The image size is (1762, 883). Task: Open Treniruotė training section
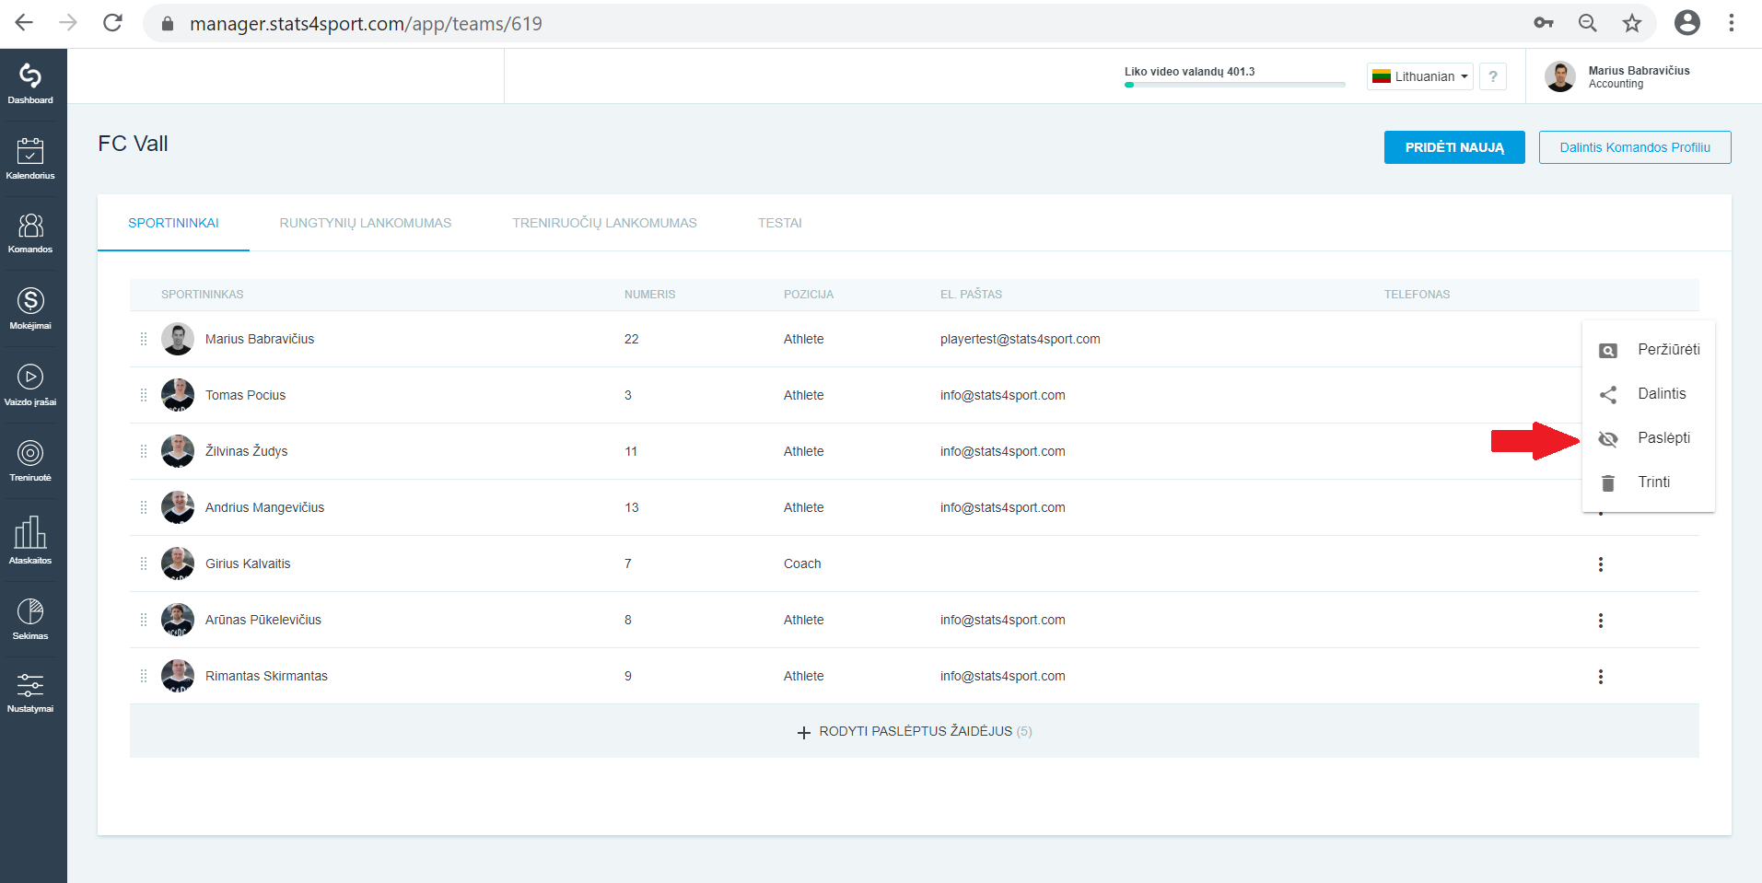click(x=30, y=460)
